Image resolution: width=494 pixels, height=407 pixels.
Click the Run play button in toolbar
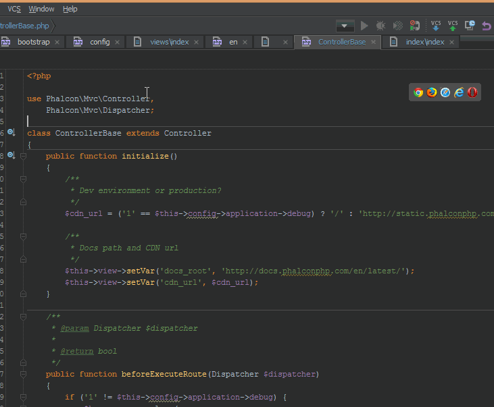(x=364, y=26)
